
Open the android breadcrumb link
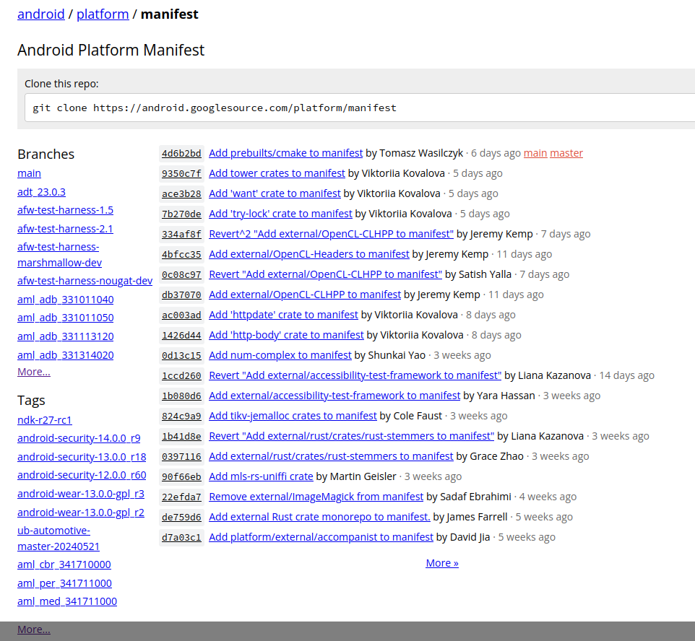(x=40, y=14)
